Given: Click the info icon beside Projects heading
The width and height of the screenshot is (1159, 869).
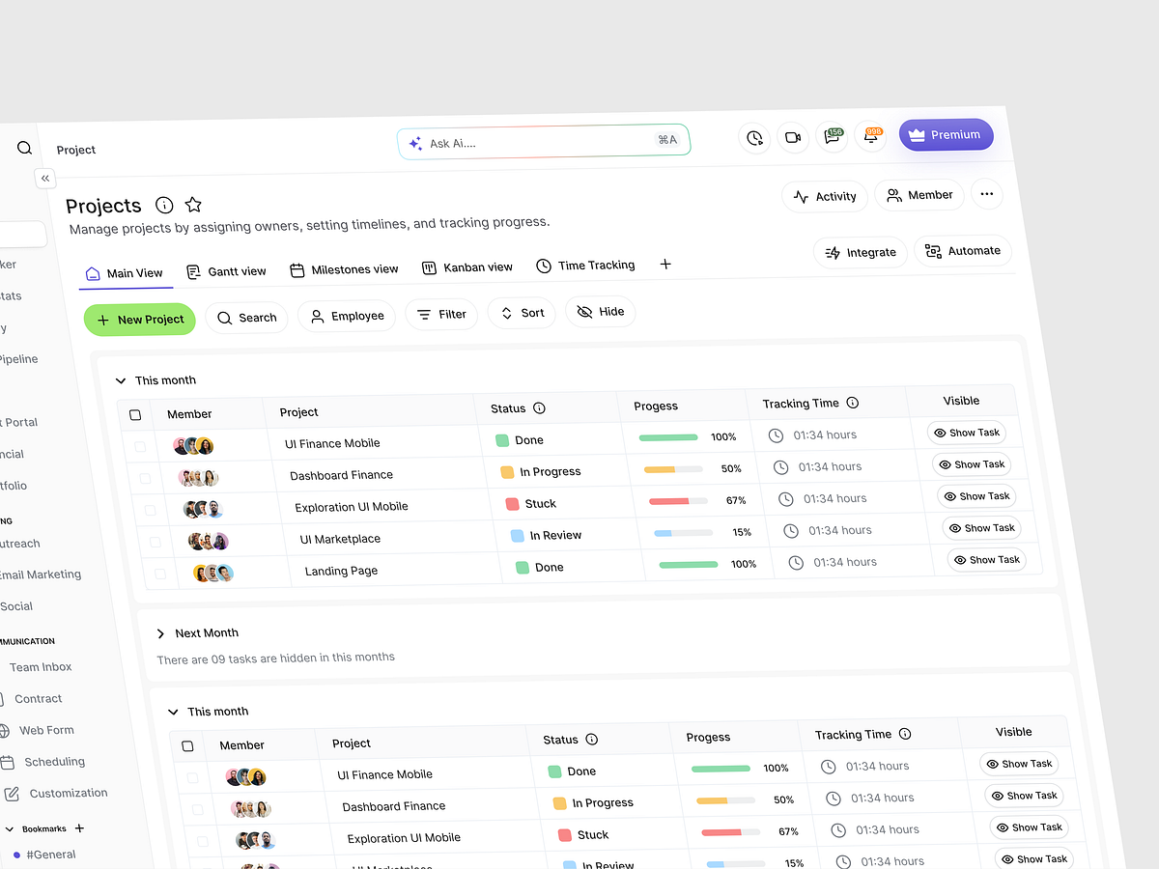Looking at the screenshot, I should [163, 205].
